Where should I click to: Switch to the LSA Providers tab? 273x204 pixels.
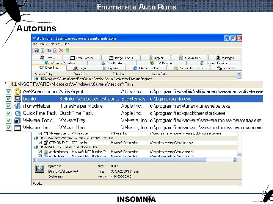click(x=162, y=63)
